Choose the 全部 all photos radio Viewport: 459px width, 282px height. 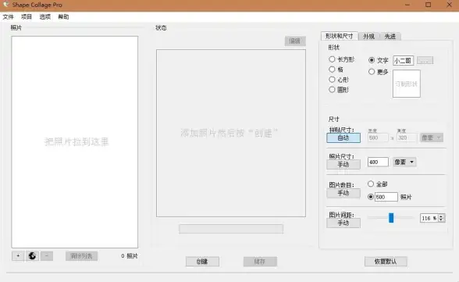[371, 184]
